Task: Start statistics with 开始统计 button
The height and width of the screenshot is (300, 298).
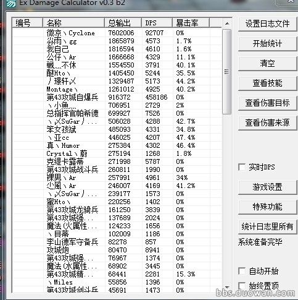Action: coord(267,43)
